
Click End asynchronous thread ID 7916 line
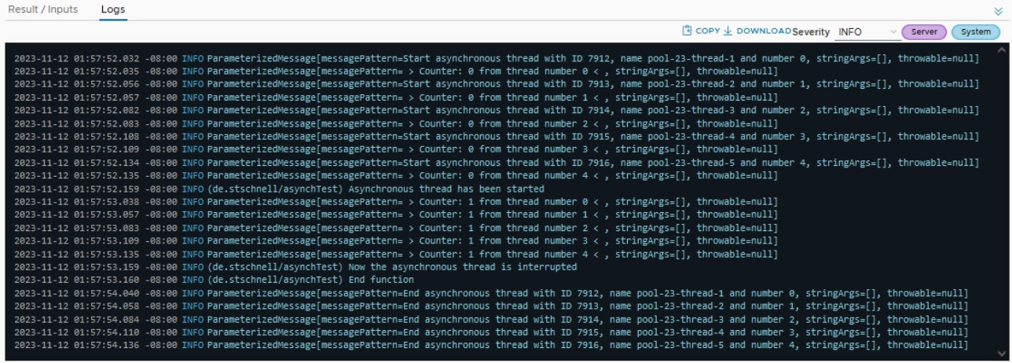point(491,345)
